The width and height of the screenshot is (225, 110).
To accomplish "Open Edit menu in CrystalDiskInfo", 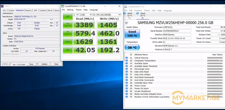I will pos(131,11).
